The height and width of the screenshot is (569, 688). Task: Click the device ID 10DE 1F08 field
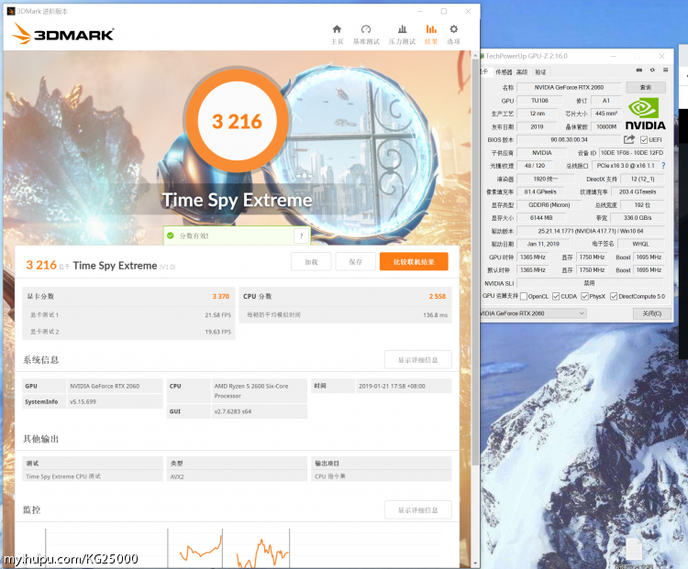(x=632, y=152)
